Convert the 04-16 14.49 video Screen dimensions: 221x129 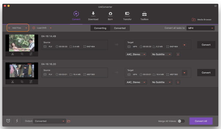(206, 45)
